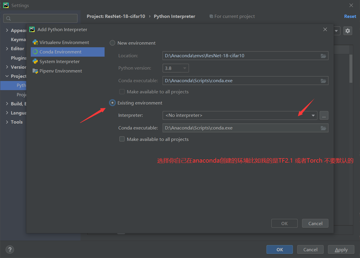Open the Interpreter selection dropdown
Image resolution: width=360 pixels, height=258 pixels.
point(313,115)
